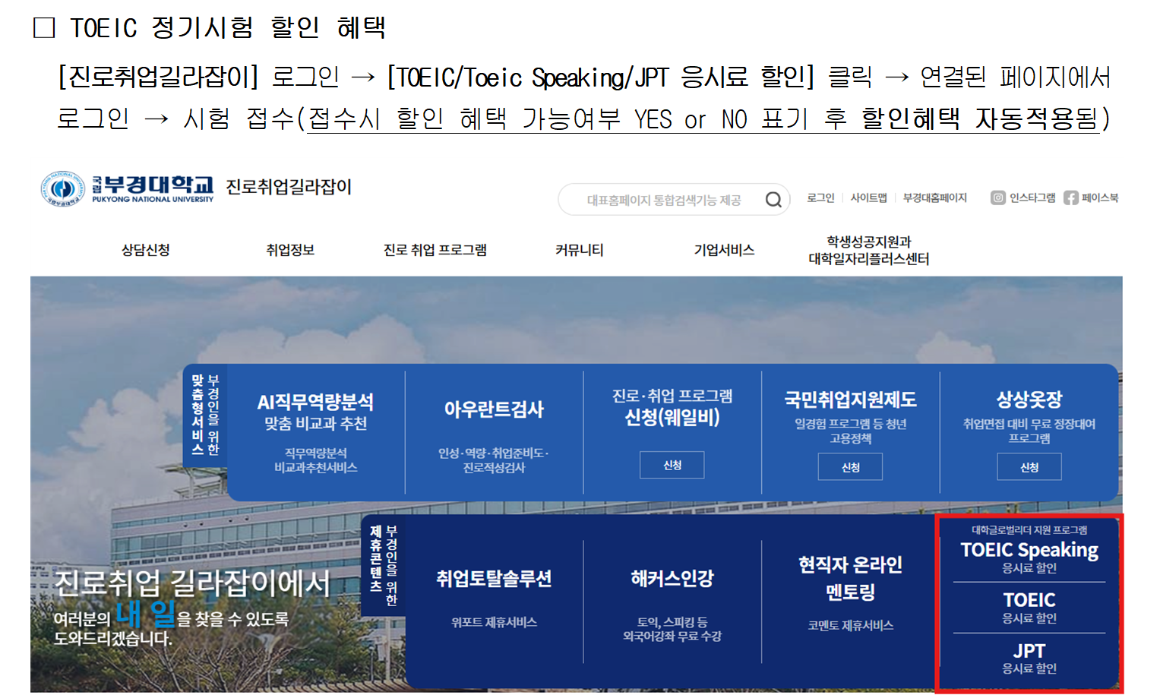
Task: Click the search magnifier icon
Action: tap(773, 200)
